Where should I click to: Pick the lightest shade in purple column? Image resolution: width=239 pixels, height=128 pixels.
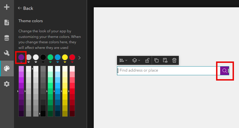[21, 69]
